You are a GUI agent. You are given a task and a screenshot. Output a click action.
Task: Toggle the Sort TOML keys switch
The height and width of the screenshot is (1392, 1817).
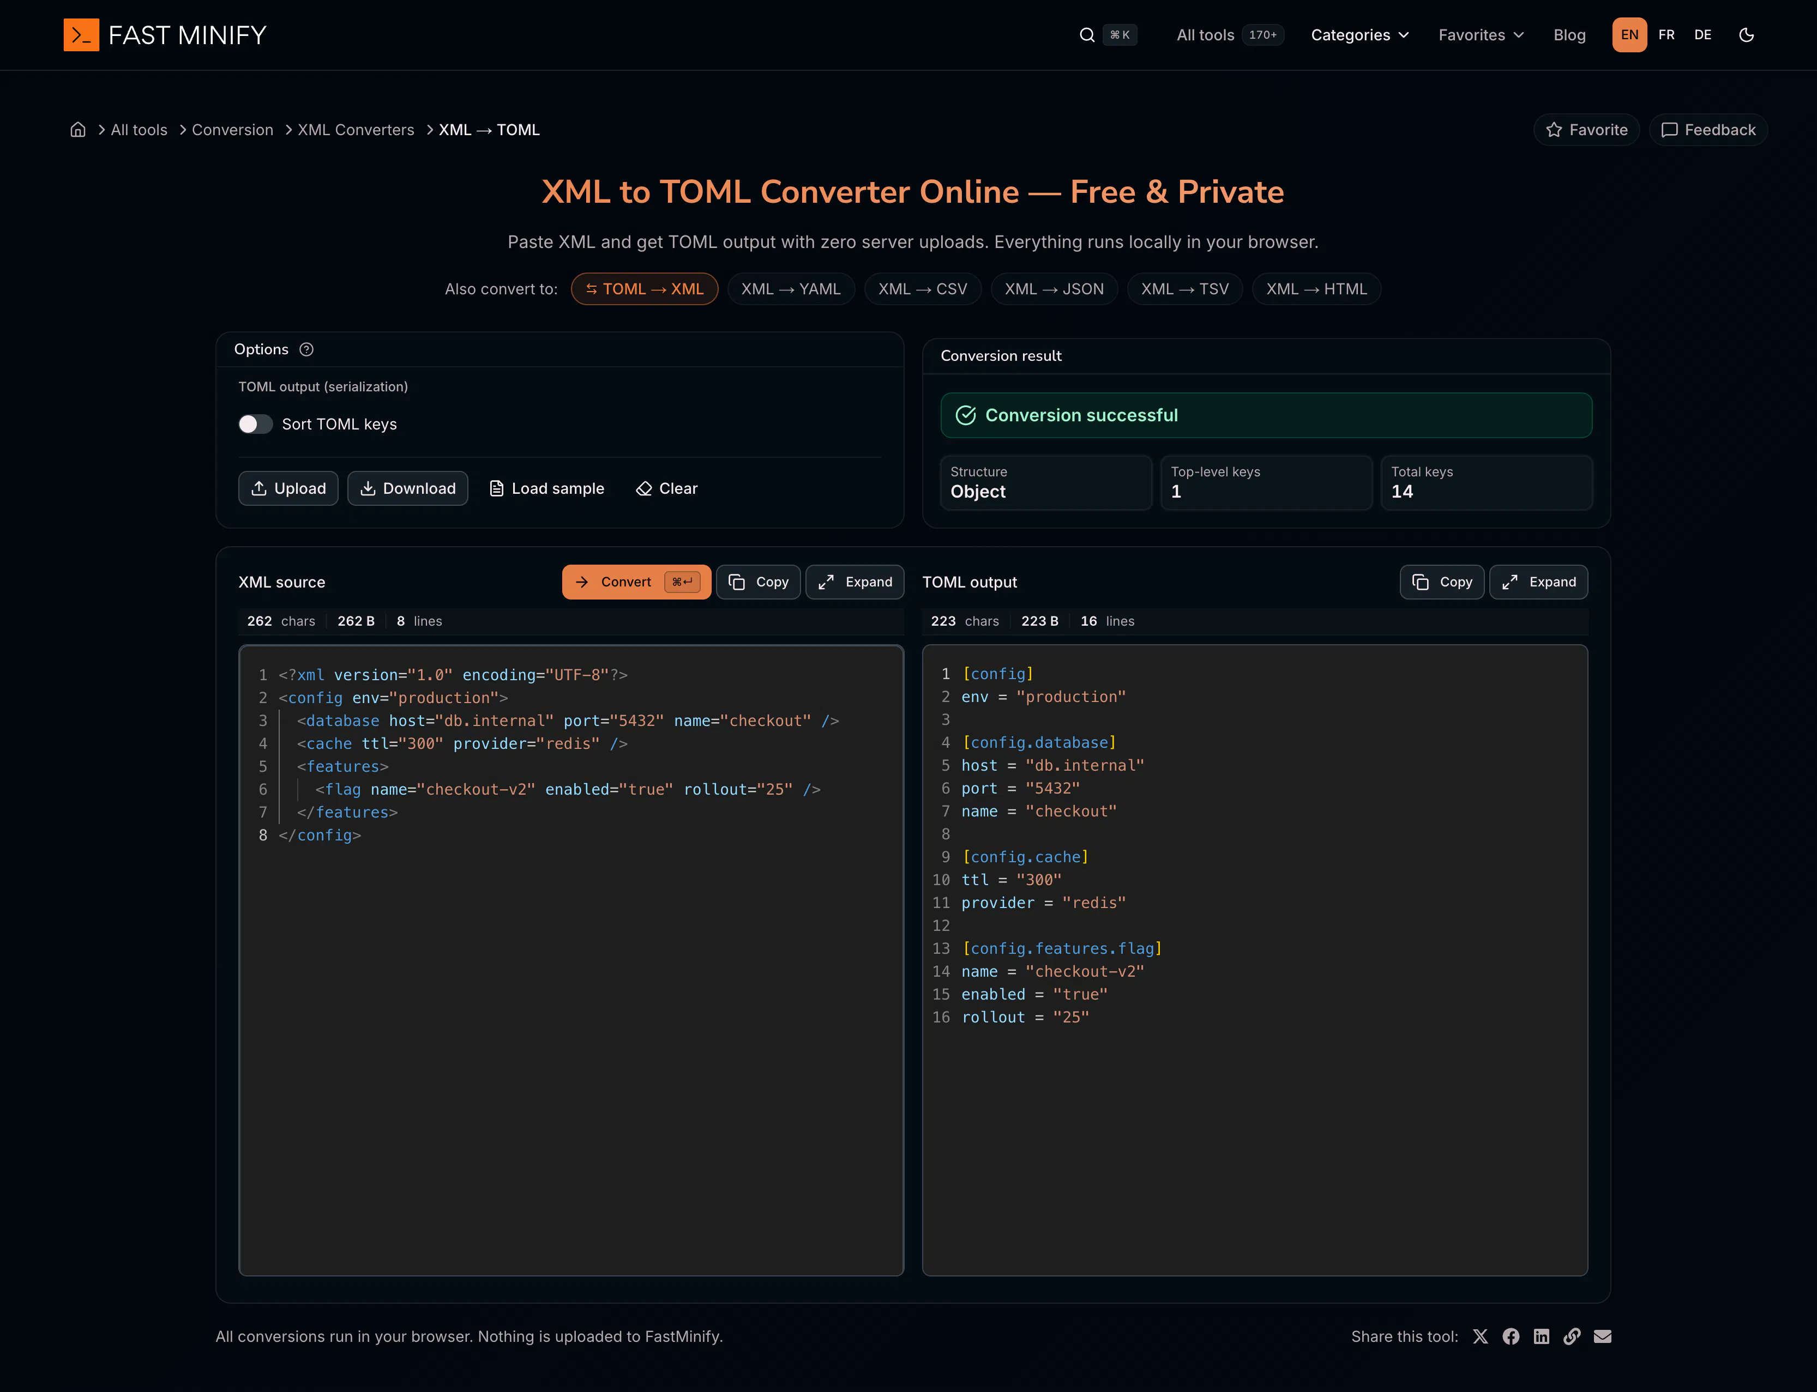click(x=255, y=424)
